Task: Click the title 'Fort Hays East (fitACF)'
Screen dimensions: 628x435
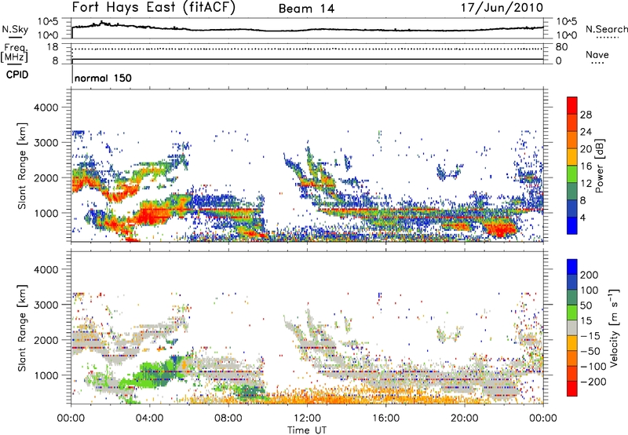Action: point(154,8)
